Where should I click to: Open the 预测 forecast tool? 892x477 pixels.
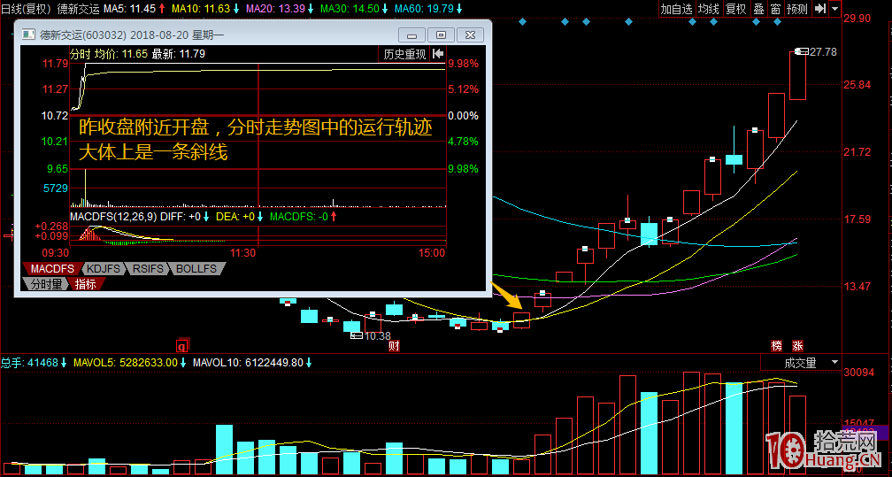797,9
